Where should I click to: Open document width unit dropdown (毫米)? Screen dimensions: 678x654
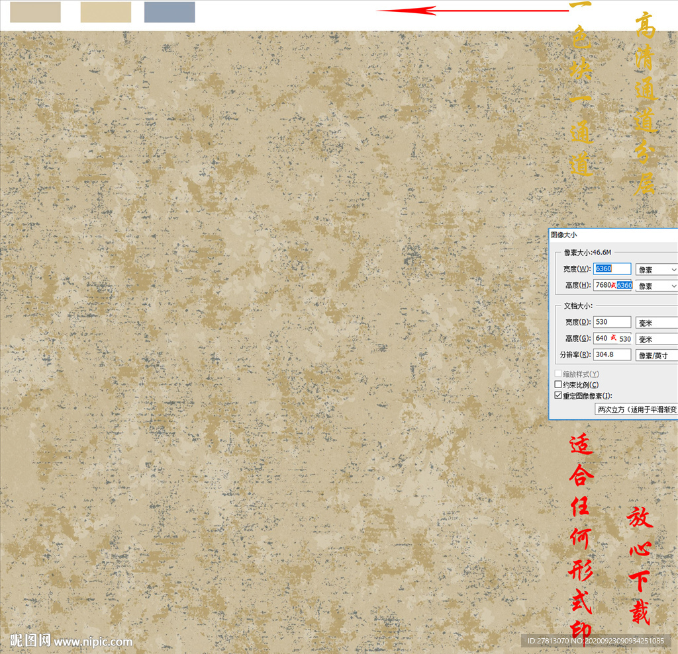click(x=657, y=323)
